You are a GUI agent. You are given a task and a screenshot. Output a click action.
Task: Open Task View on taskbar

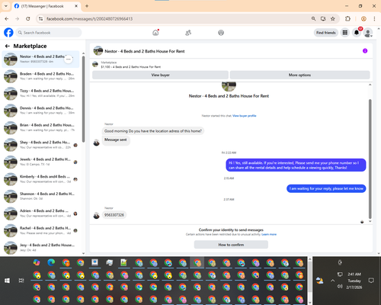pyautogui.click(x=21, y=281)
